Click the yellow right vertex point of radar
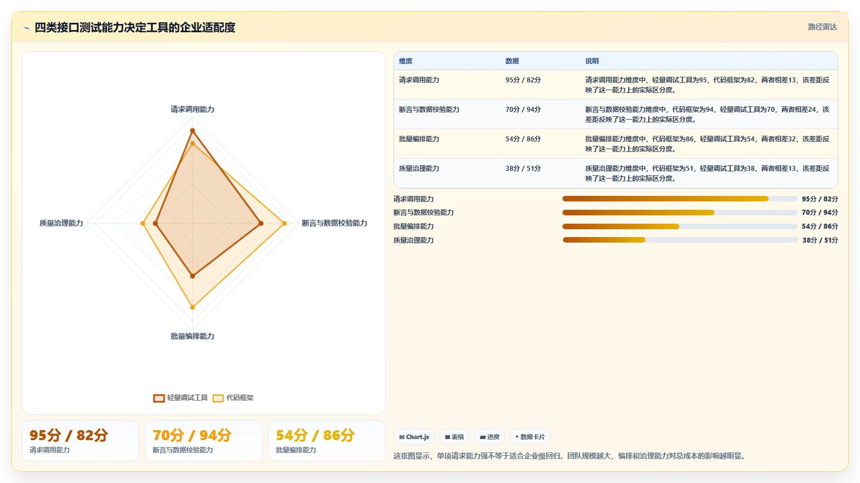The width and height of the screenshot is (860, 483). click(284, 224)
